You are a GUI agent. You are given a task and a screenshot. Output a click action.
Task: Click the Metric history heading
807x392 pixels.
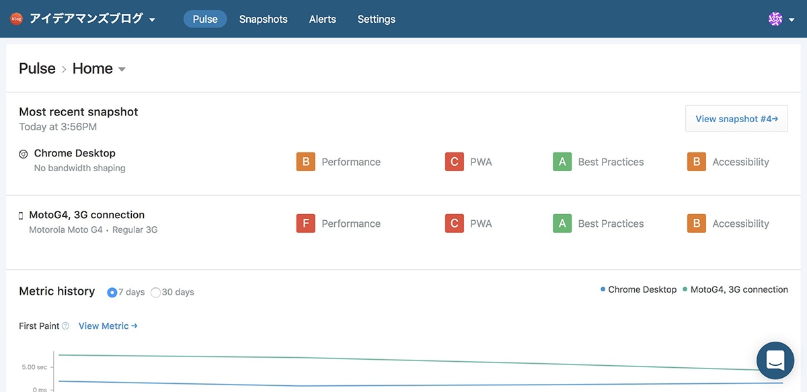point(57,291)
